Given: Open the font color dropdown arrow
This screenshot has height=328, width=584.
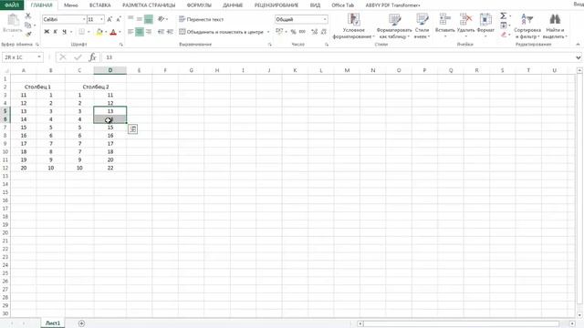Looking at the screenshot, I should coord(120,32).
